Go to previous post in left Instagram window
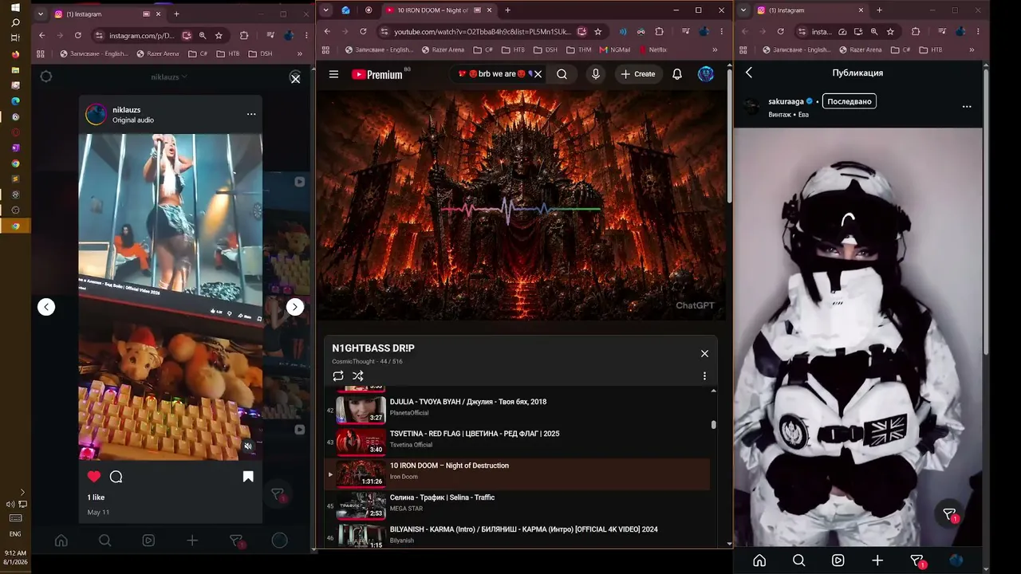The width and height of the screenshot is (1021, 574). [x=46, y=307]
